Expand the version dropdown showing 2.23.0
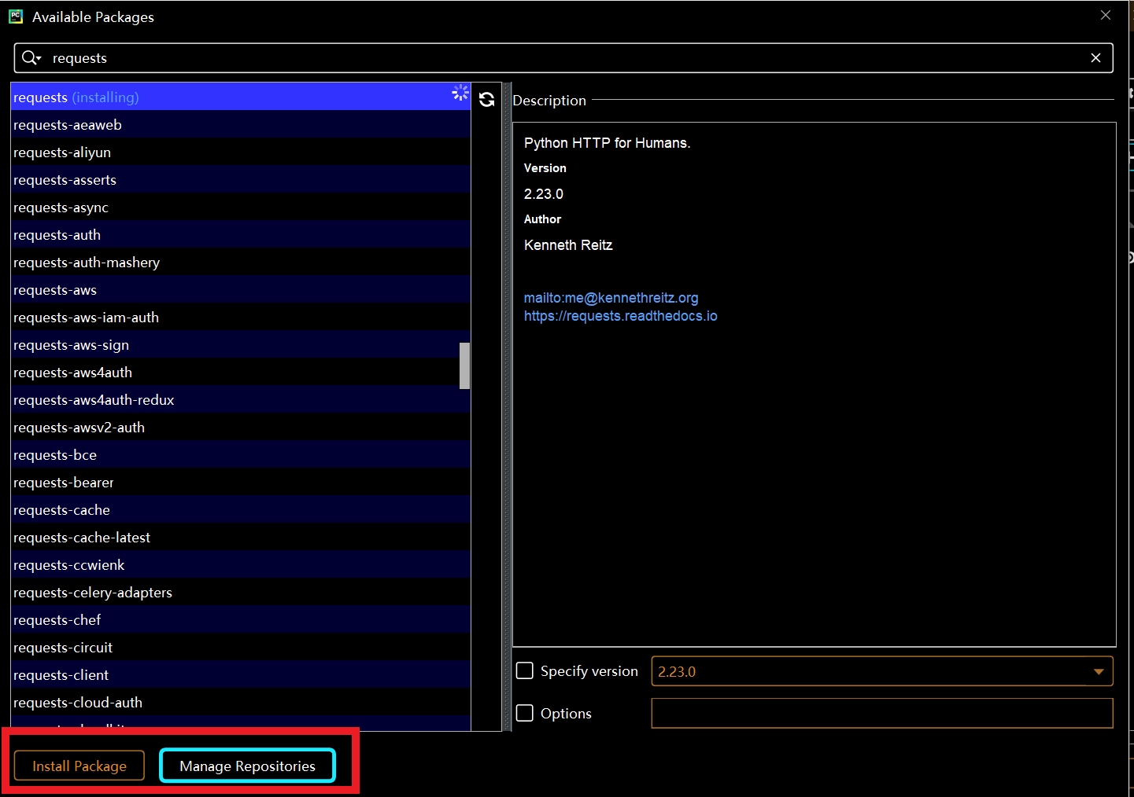The image size is (1134, 797). click(1099, 671)
